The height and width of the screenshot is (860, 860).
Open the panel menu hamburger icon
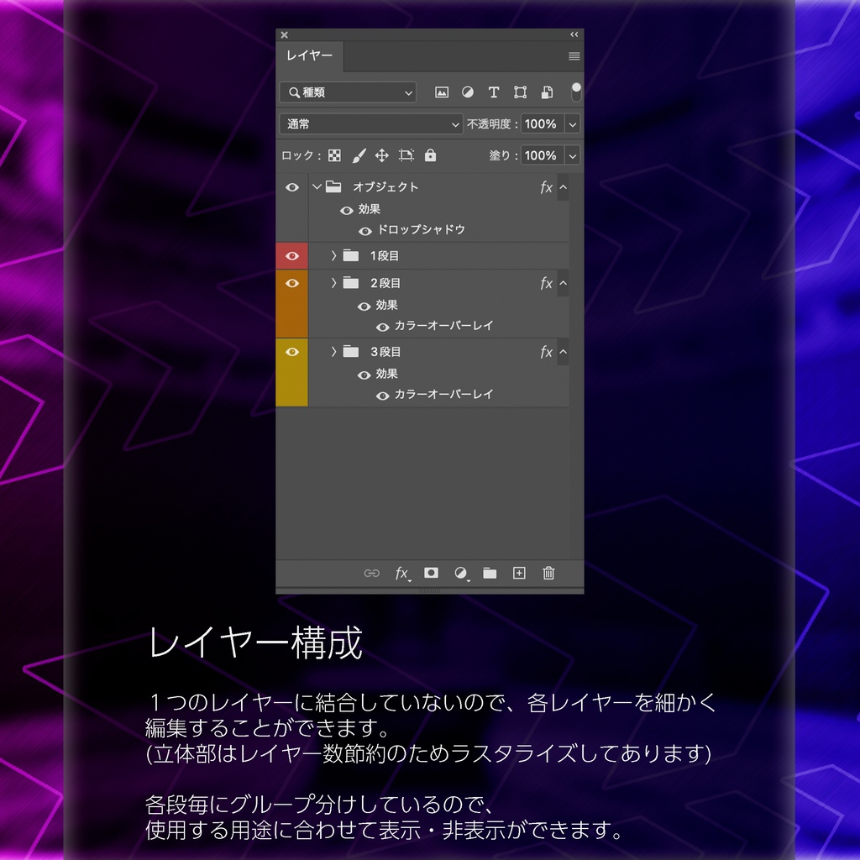(574, 55)
